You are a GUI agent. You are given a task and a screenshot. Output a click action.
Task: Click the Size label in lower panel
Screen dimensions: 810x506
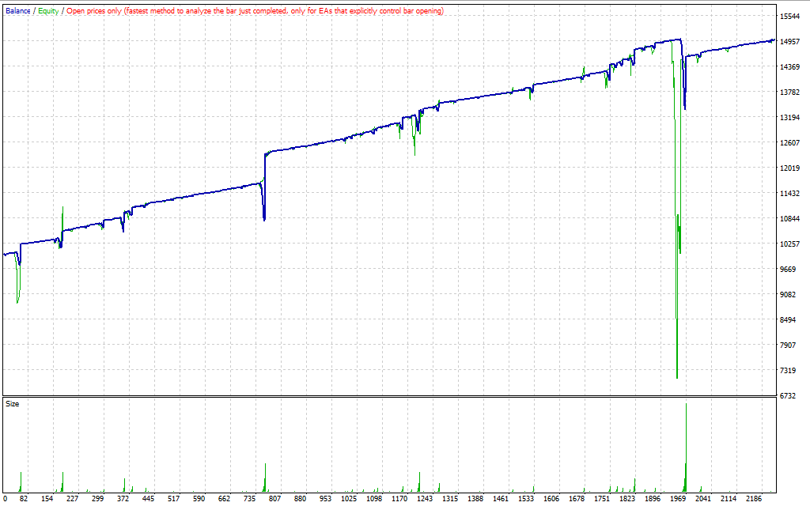click(x=13, y=404)
